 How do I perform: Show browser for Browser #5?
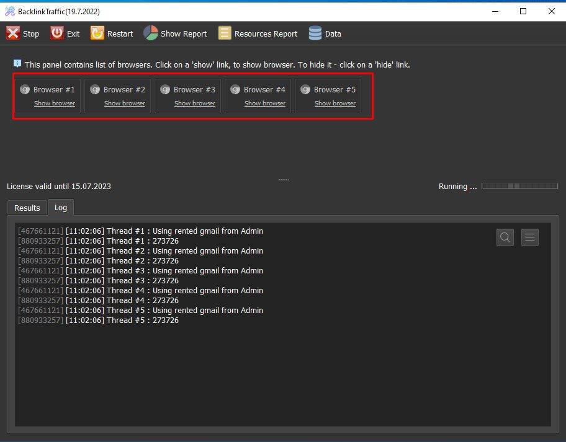point(335,104)
